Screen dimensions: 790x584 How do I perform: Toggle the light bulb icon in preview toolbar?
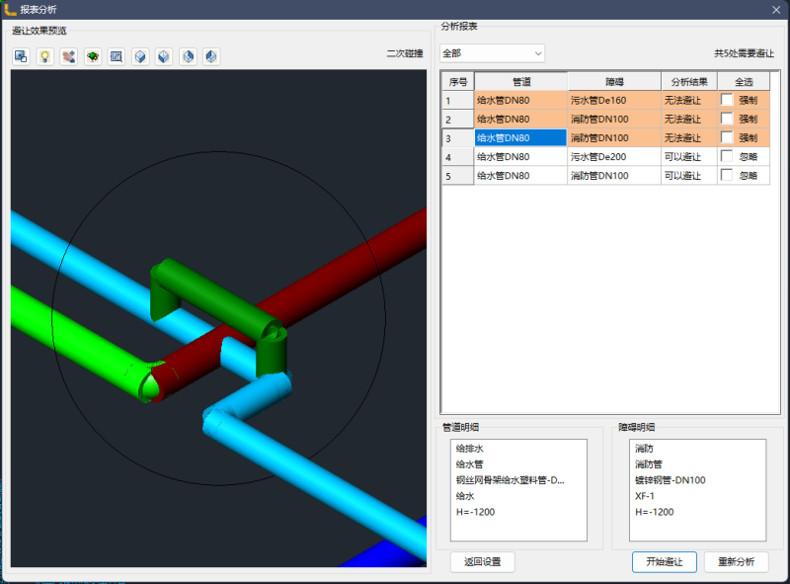click(x=44, y=56)
